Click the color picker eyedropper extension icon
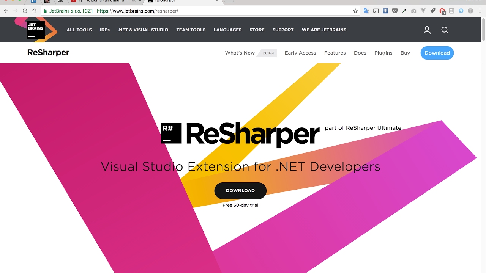Image resolution: width=486 pixels, height=273 pixels. 404,11
